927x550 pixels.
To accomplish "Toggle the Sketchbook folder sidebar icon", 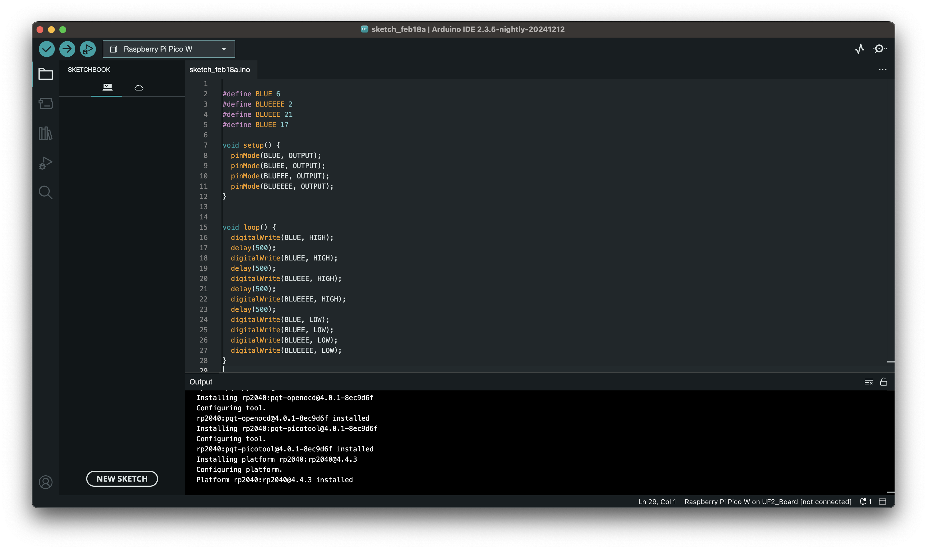I will 46,74.
